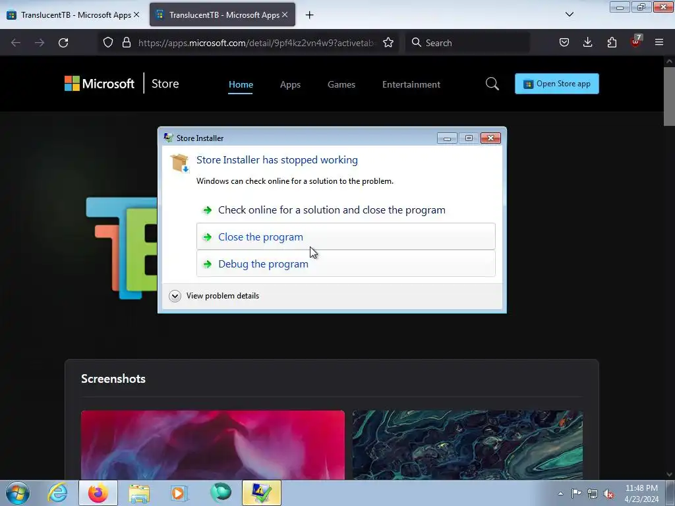675x506 pixels.
Task: Open the Firefox extensions puzzle icon
Action: (x=612, y=42)
